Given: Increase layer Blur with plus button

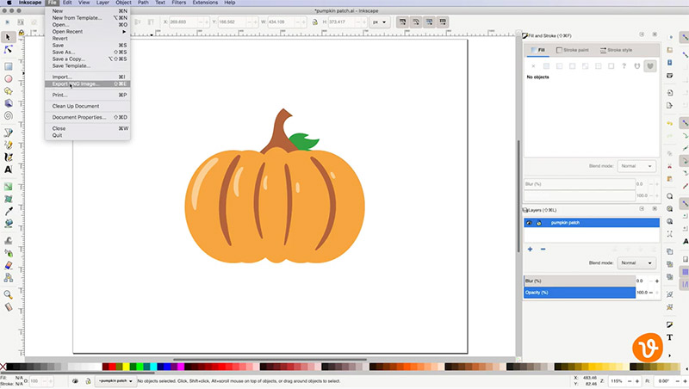Looking at the screenshot, I should pyautogui.click(x=657, y=281).
